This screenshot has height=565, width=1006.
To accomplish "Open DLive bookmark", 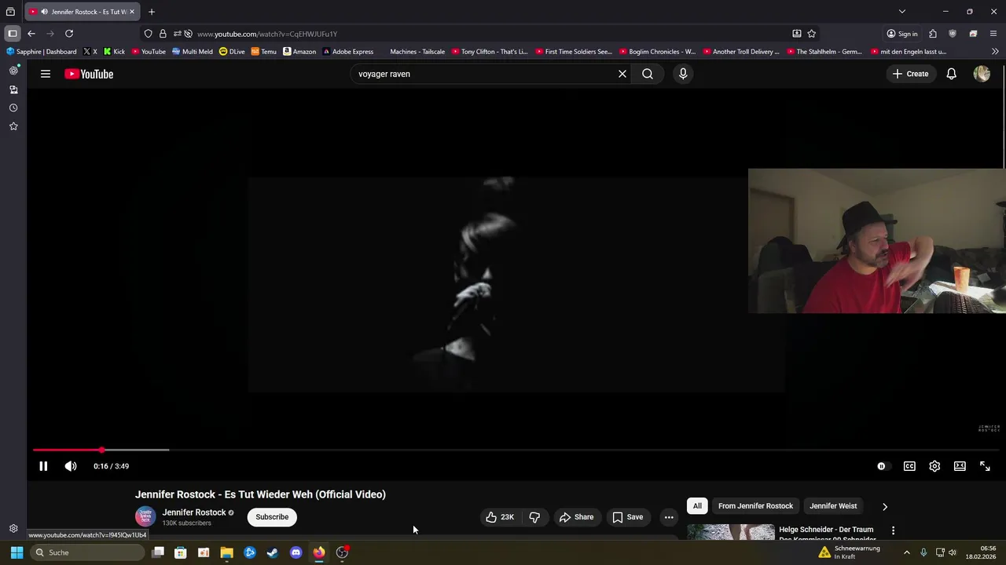I will pos(233,52).
